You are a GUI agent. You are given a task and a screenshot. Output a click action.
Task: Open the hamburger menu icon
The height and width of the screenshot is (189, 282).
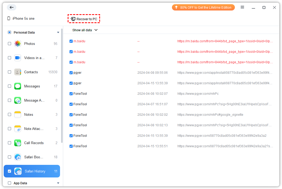click(242, 7)
